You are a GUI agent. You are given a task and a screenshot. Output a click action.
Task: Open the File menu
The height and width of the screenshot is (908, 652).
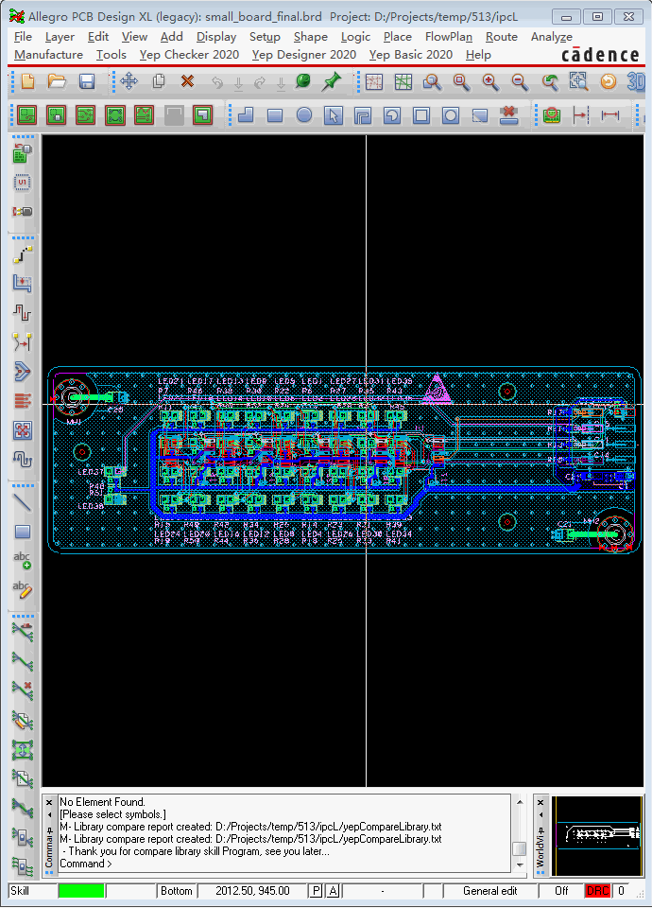23,37
